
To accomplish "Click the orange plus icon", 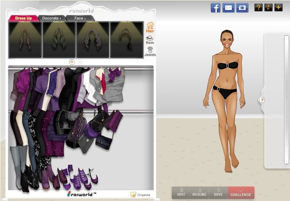I will (x=279, y=7).
